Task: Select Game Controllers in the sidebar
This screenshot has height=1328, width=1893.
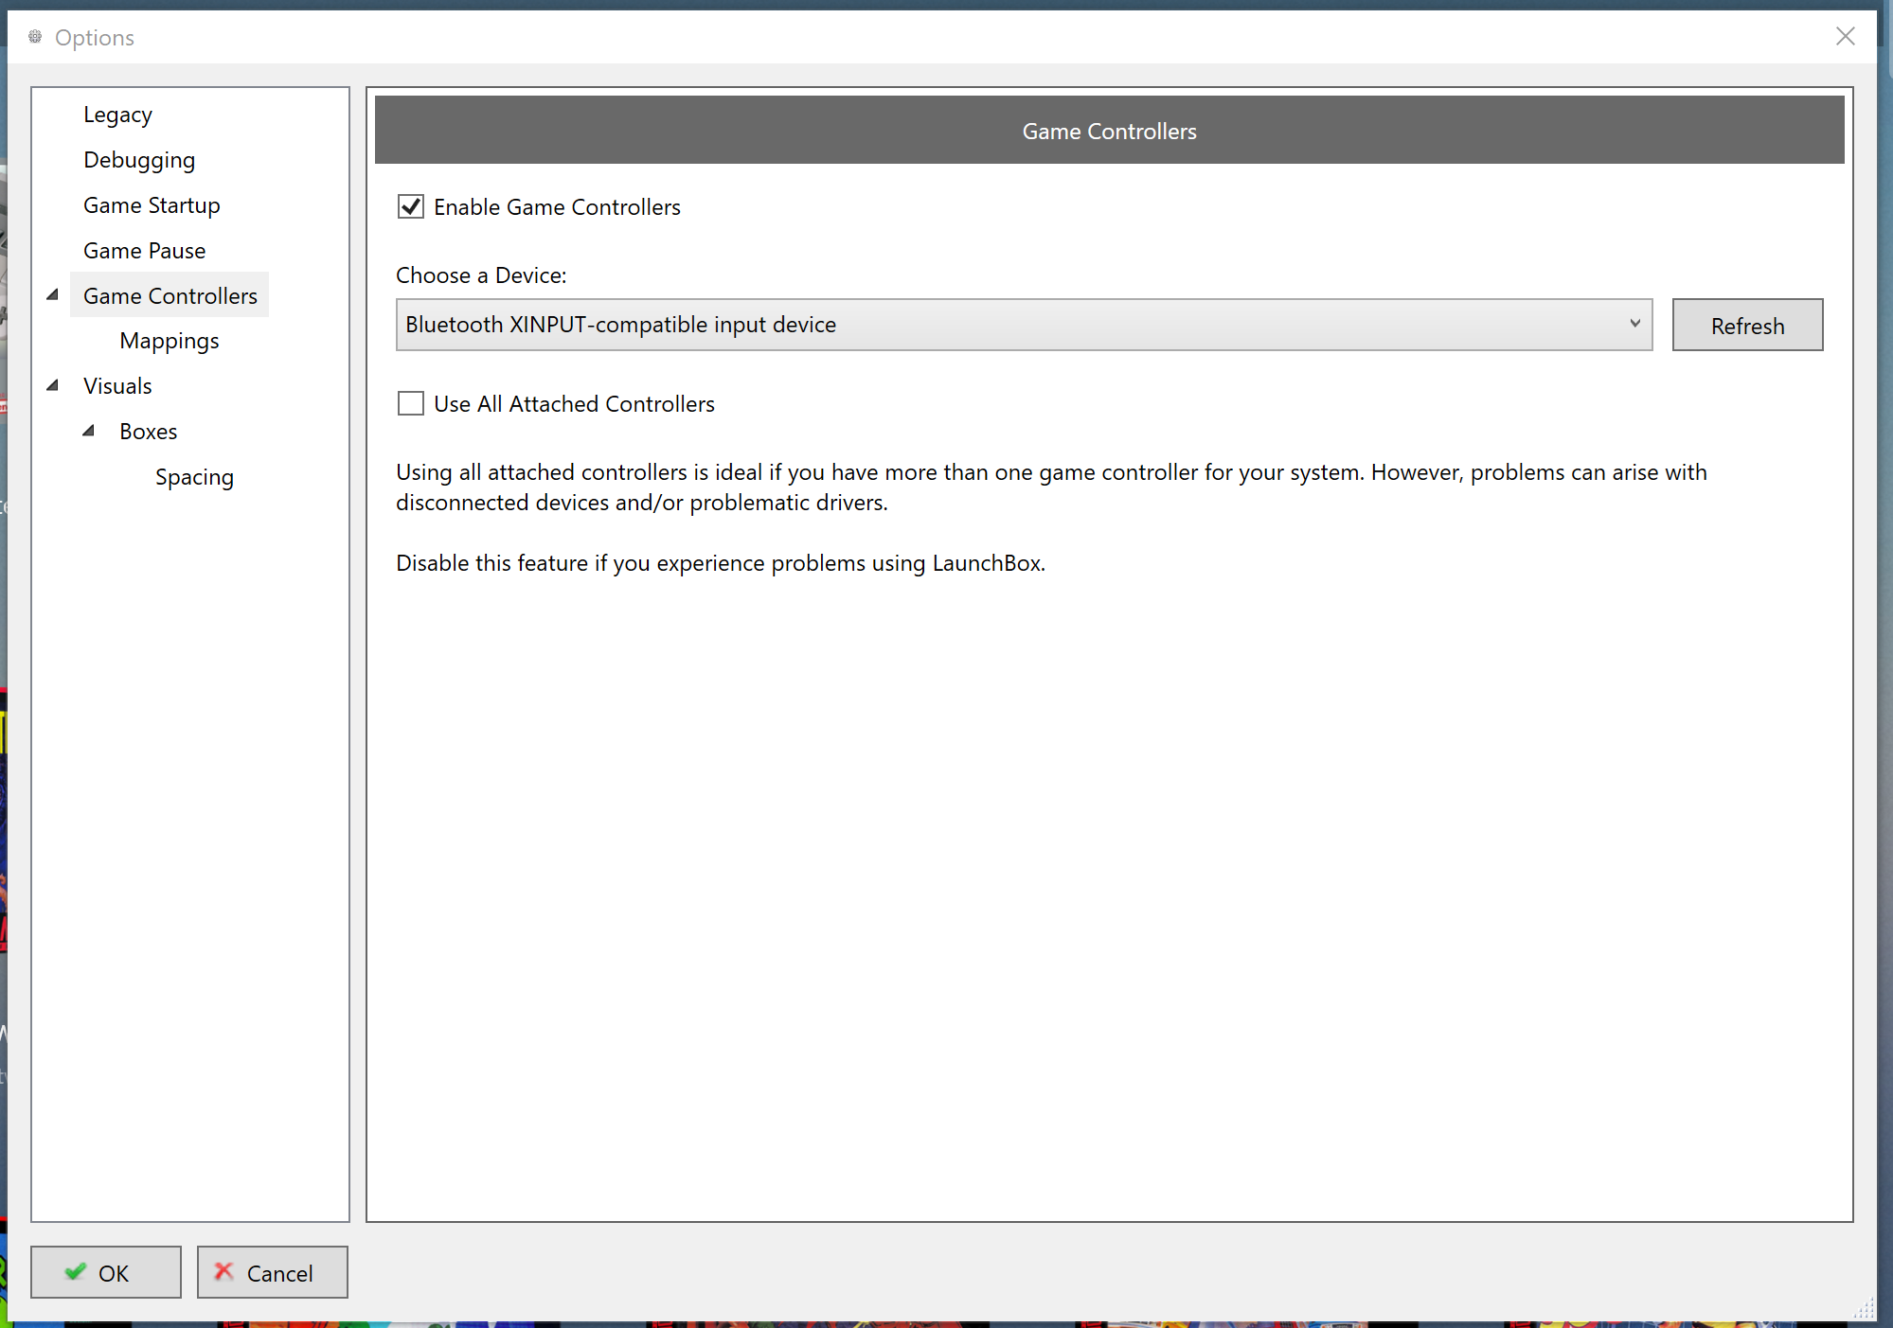Action: [170, 295]
